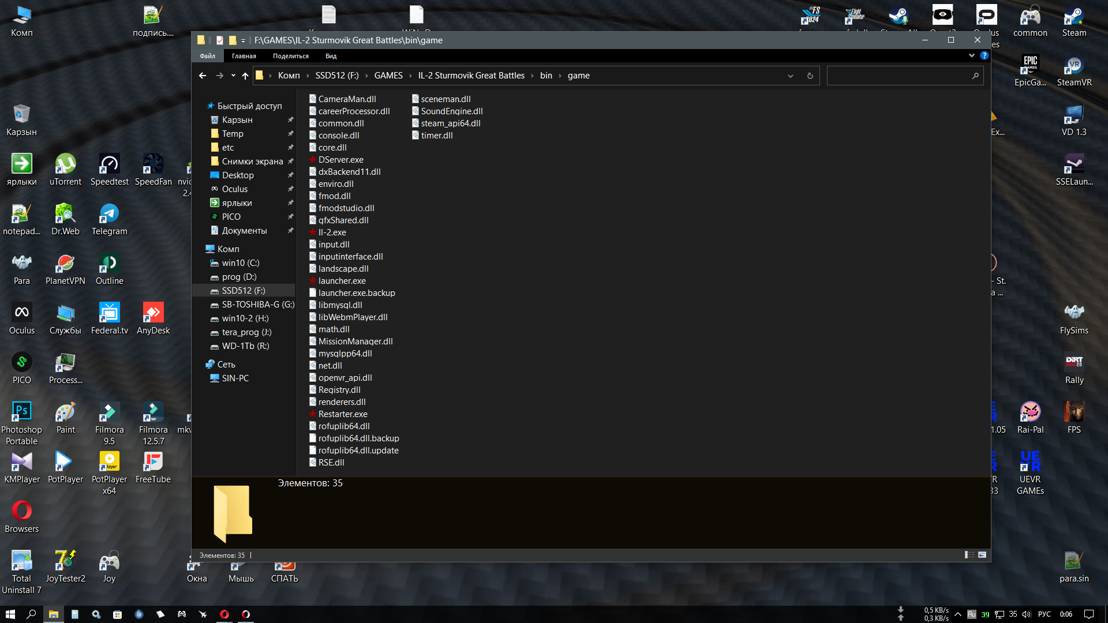Open the Windows Start menu
This screenshot has height=623, width=1108.
click(10, 614)
